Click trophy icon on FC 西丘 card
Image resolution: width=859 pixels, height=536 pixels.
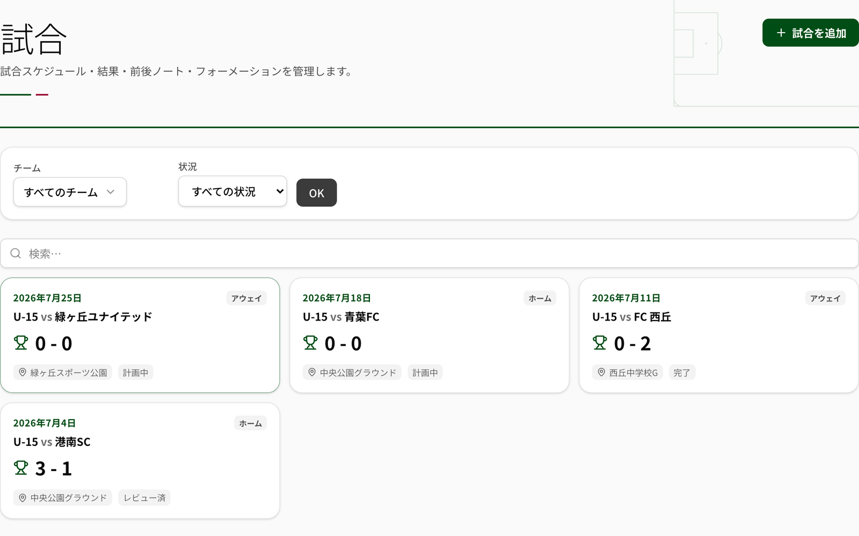[x=600, y=343]
